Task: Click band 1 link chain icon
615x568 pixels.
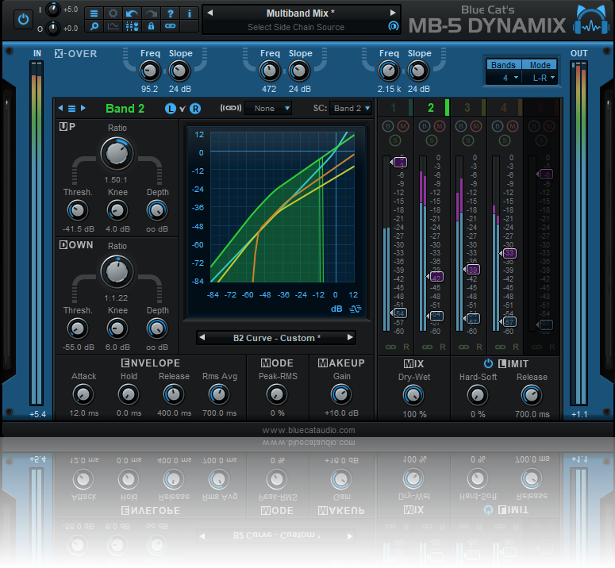Action: click(390, 347)
